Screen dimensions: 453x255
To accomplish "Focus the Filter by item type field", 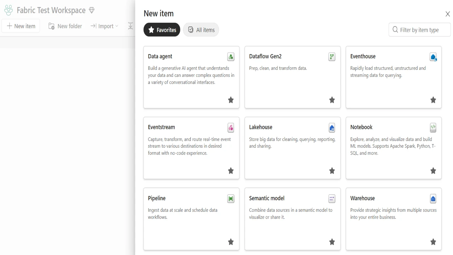I will click(x=420, y=30).
